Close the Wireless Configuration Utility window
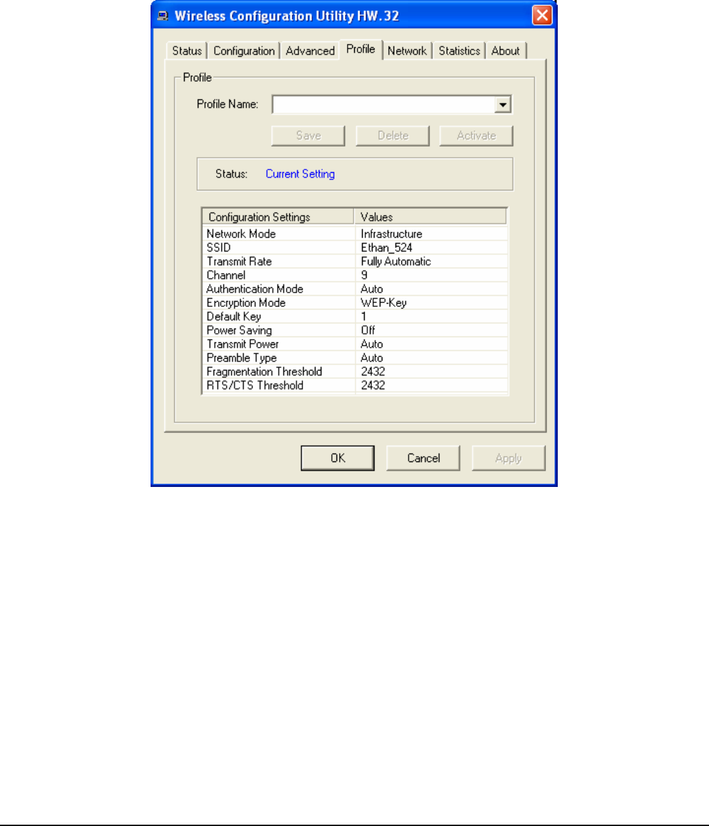This screenshot has height=826, width=709. click(x=542, y=15)
